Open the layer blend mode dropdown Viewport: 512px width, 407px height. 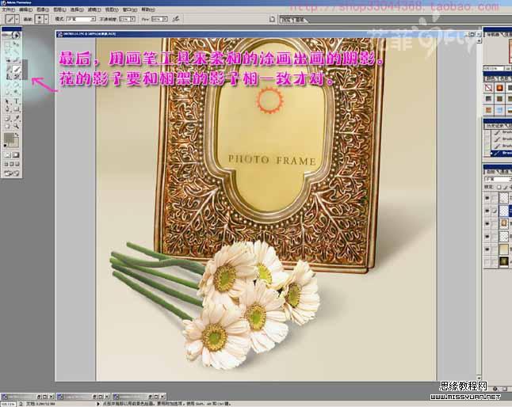pyautogui.click(x=498, y=180)
